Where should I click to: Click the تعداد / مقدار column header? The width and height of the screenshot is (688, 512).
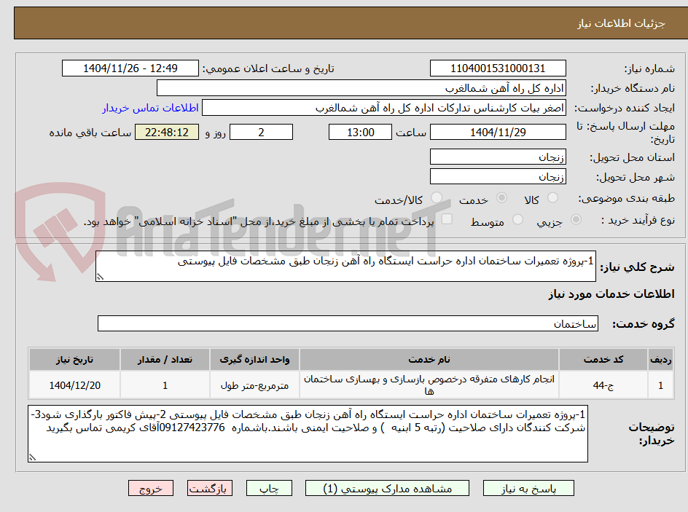[165, 360]
